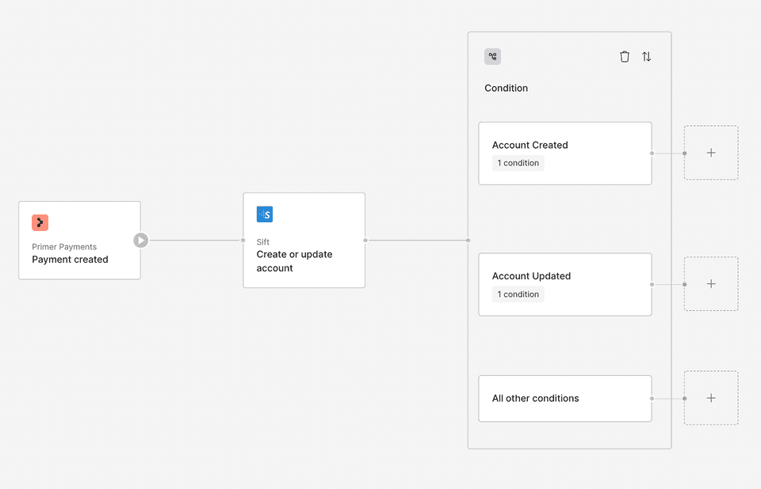This screenshot has width=761, height=489.
Task: Select the All other conditions card
Action: pyautogui.click(x=565, y=398)
